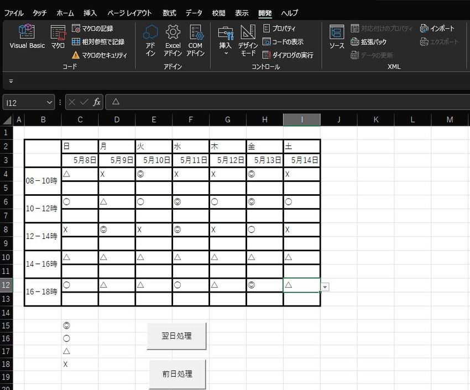This screenshot has width=470, height=390.
Task: Switch to the 挿入 ribbon tab
Action: pyautogui.click(x=90, y=13)
